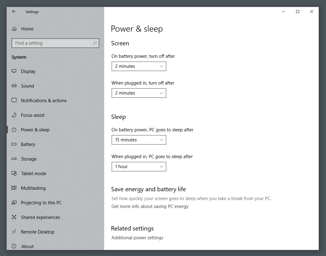Open plugged-in screen turn-off dropdown
The image size is (326, 256).
pos(139,93)
